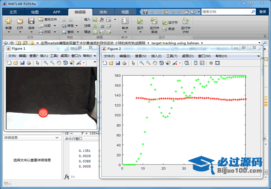Switch to the Publish (发布) tab
This screenshot has height=189, width=271.
[x=103, y=12]
